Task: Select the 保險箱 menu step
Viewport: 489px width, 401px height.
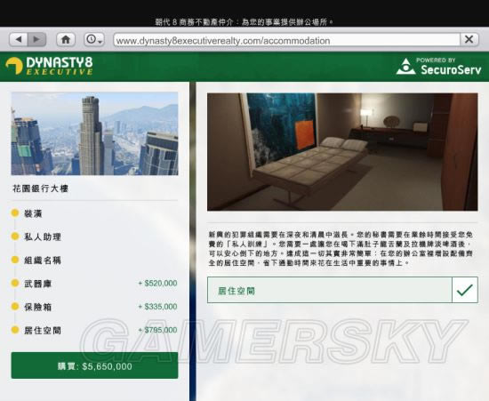Action: [38, 307]
